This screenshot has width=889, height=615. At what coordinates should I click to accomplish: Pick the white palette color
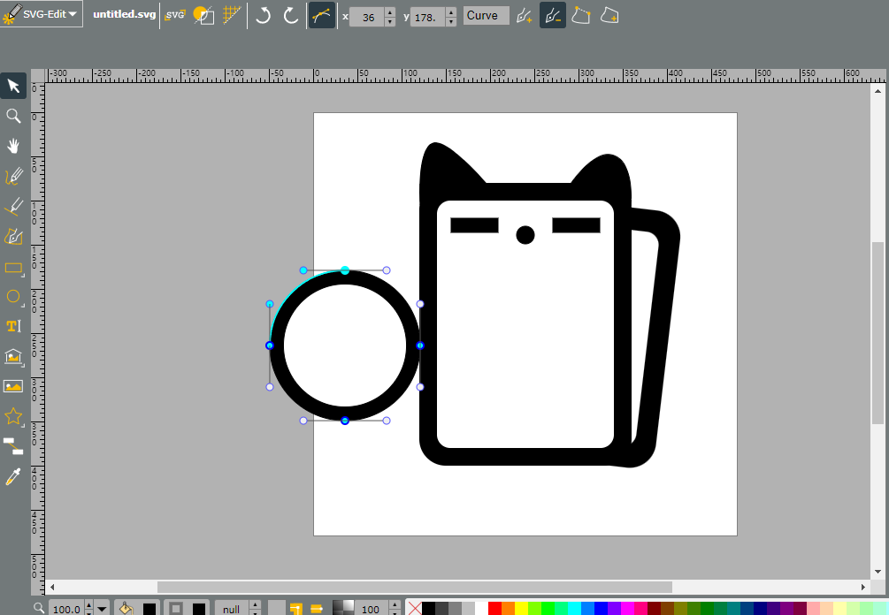point(481,609)
